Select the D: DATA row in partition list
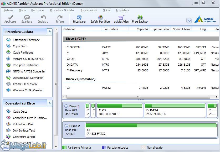Image resolution: width=220 pixels, height=152 pixels. pos(141,65)
